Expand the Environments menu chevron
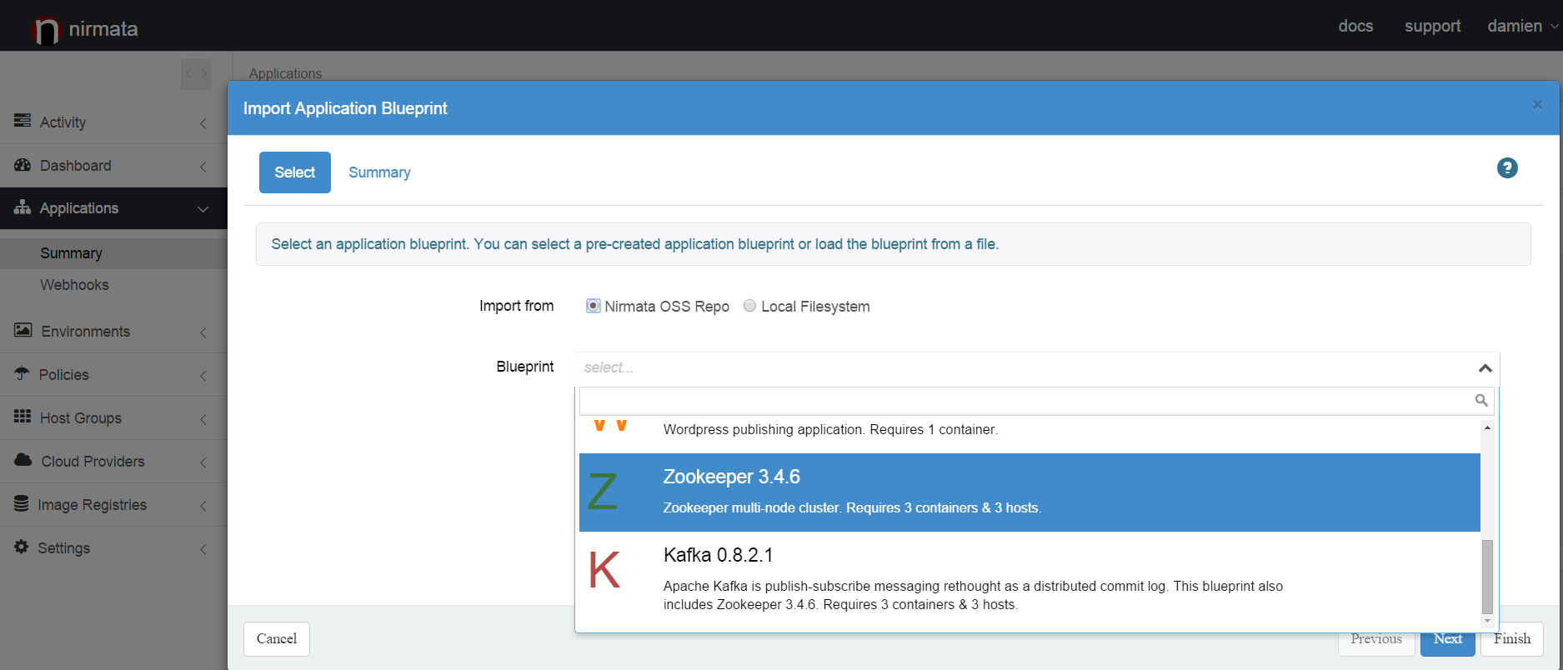The height and width of the screenshot is (670, 1563). pyautogui.click(x=203, y=332)
